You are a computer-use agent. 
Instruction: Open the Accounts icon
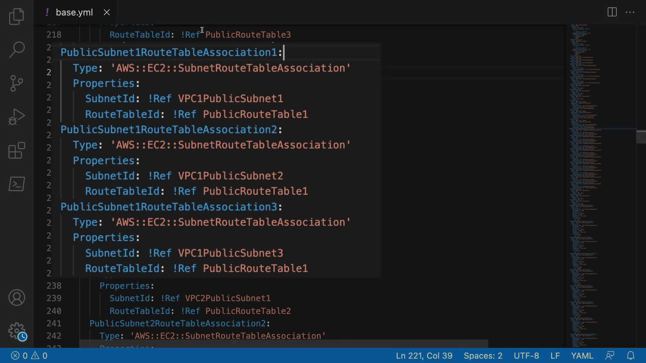pos(16,298)
